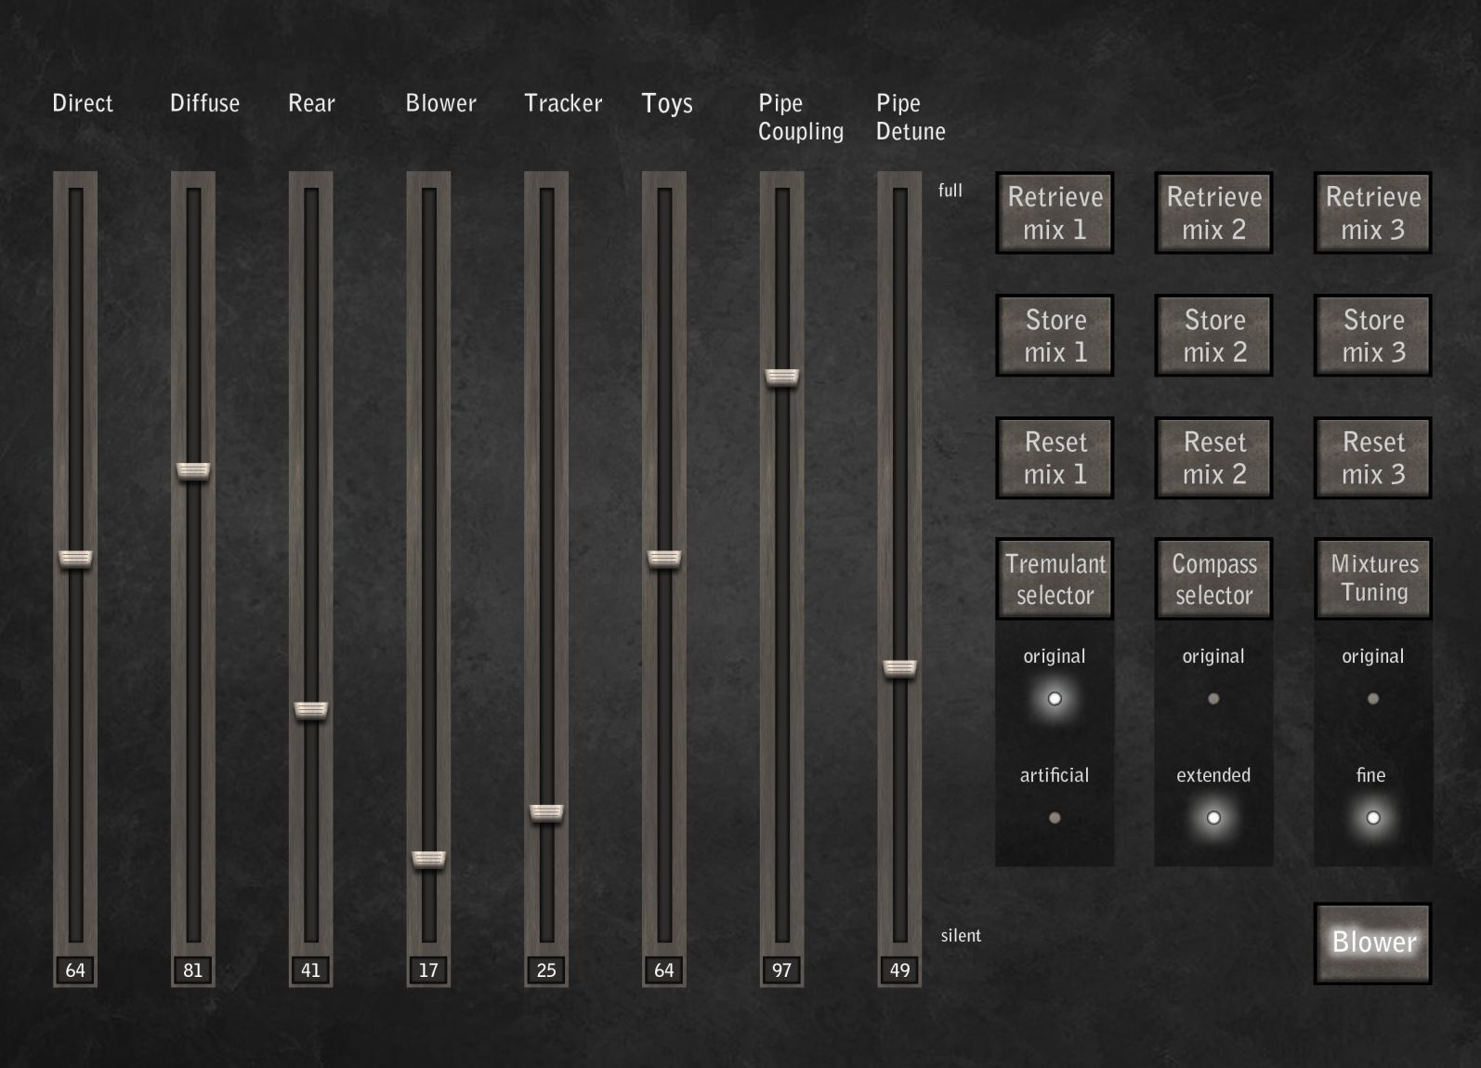This screenshot has height=1068, width=1481.
Task: Click Retrieve mix 2
Action: 1213,213
